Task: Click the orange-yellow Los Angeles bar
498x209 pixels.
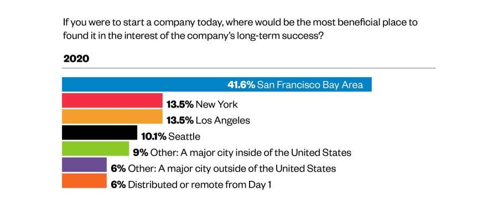Action: [112, 116]
